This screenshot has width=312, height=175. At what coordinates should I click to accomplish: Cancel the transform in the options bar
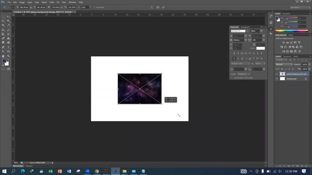coord(158,7)
